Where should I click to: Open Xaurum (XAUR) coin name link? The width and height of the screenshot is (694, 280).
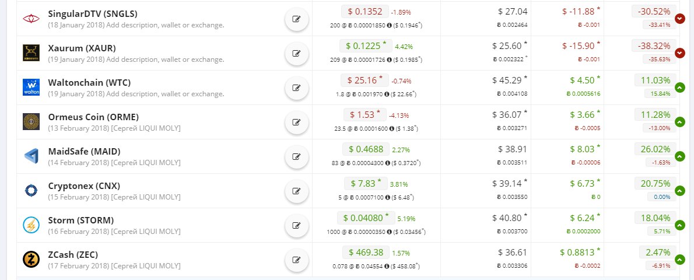pos(82,48)
